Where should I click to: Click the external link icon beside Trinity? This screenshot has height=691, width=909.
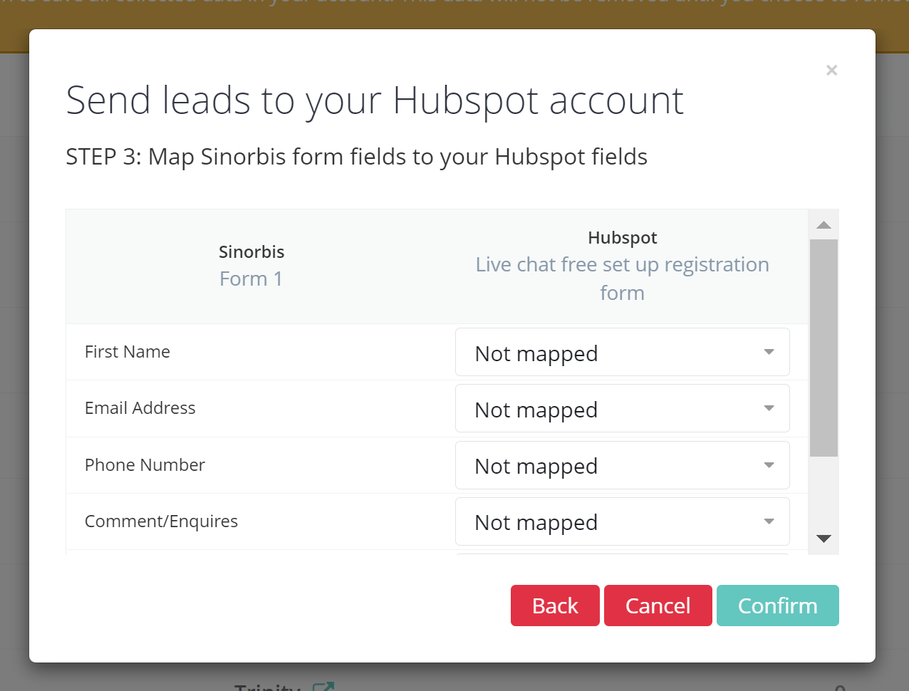(x=323, y=687)
